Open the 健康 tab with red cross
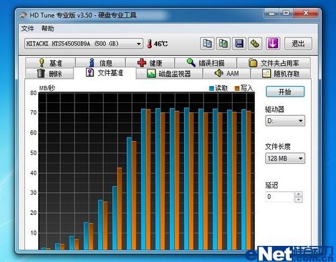Screen dimensions: 336x262 [150, 63]
